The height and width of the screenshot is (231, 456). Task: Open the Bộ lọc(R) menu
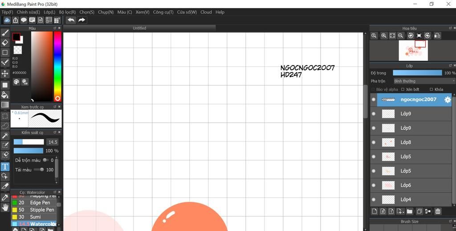(x=67, y=12)
